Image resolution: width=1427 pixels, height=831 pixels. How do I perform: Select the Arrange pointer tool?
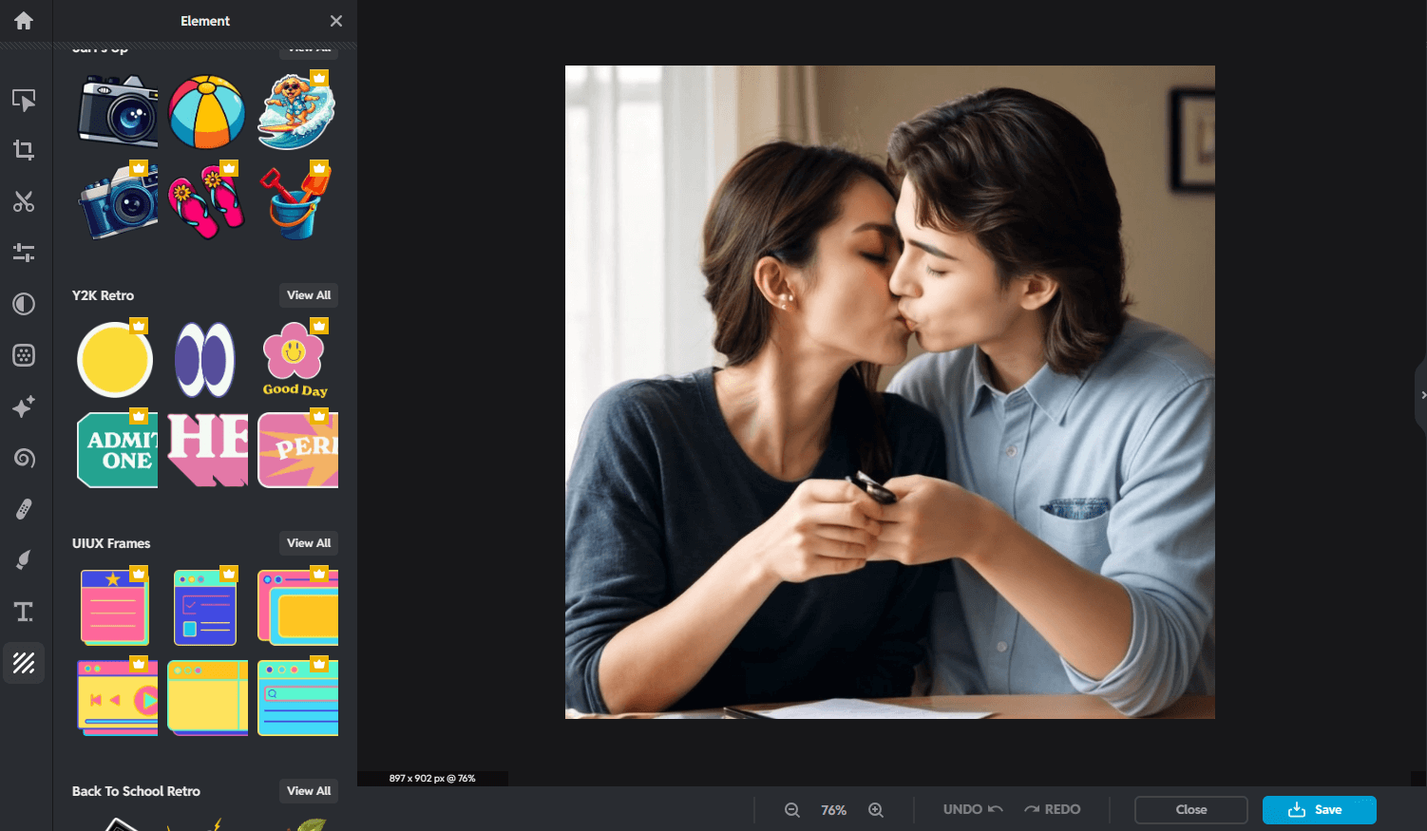[x=24, y=100]
